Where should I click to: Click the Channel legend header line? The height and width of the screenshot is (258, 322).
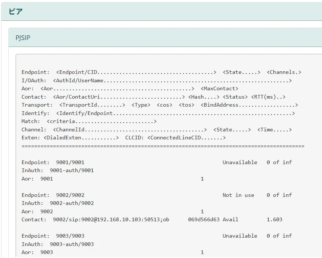tap(157, 130)
